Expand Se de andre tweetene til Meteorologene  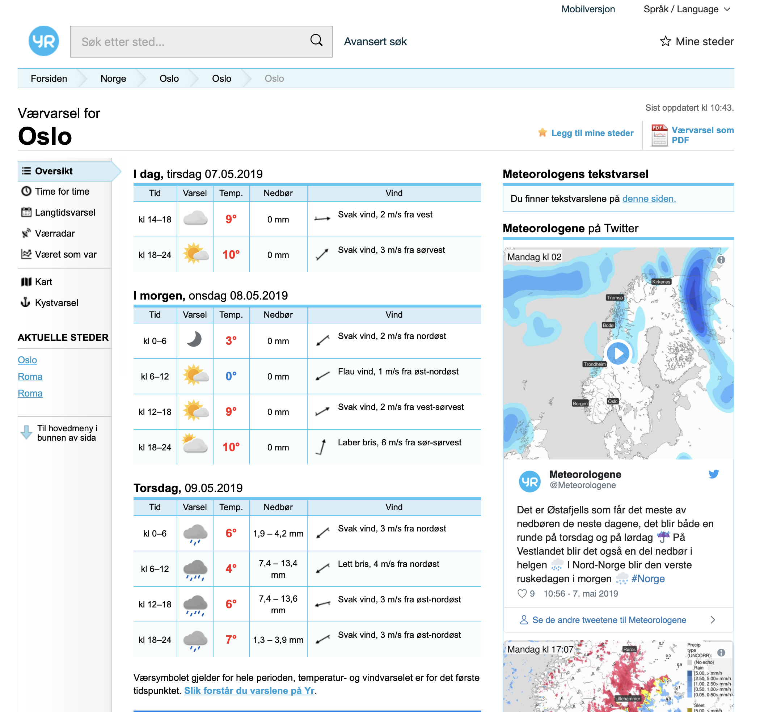[609, 620]
